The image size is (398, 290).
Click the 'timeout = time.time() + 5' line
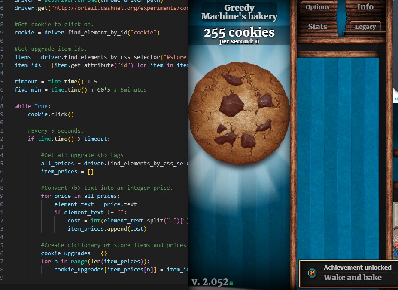point(56,82)
